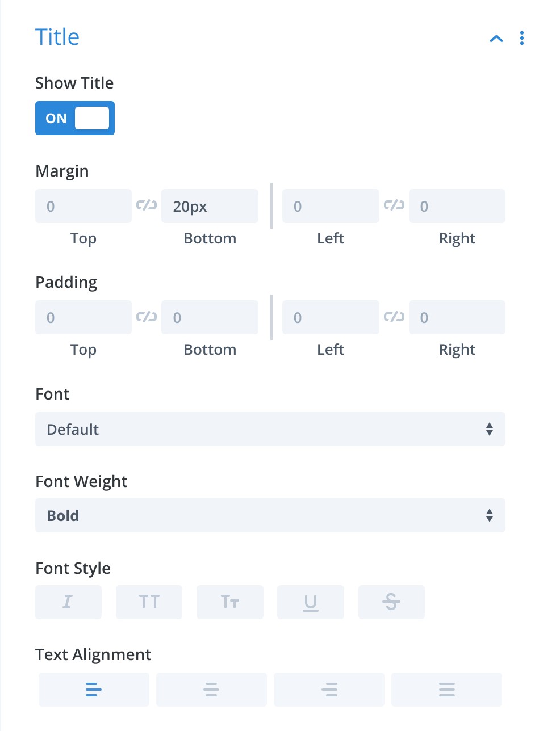Center the title text alignment

coord(211,690)
